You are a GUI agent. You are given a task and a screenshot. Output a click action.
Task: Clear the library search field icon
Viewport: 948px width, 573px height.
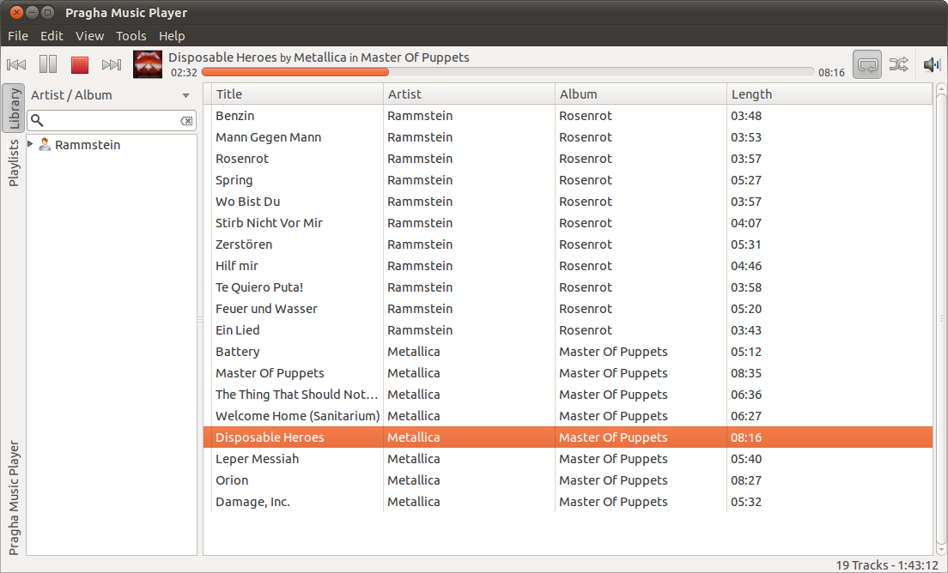click(186, 121)
